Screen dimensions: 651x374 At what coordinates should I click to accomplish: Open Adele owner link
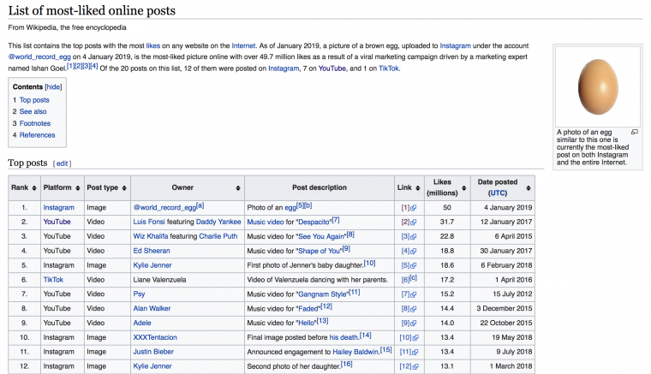coord(142,323)
